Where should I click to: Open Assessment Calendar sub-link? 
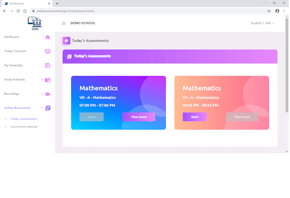pyautogui.click(x=24, y=127)
